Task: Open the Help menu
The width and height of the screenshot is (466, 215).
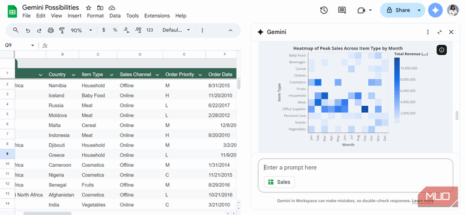Action: click(181, 16)
